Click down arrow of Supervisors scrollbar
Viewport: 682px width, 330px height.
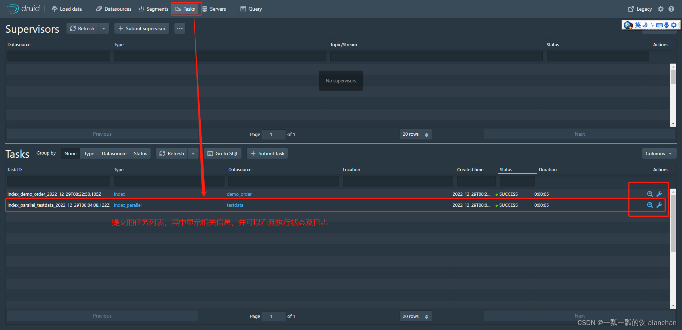tap(673, 124)
